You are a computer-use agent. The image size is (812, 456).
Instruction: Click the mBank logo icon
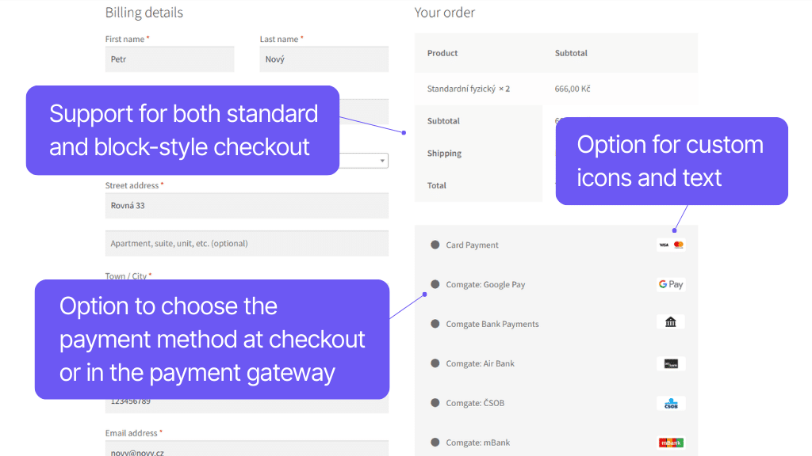(x=670, y=442)
